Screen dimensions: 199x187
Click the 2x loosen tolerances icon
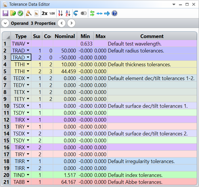[44, 13]
